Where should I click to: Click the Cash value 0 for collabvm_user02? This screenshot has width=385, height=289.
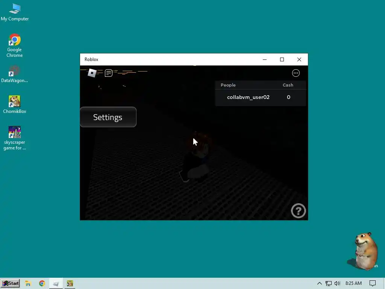tap(288, 97)
